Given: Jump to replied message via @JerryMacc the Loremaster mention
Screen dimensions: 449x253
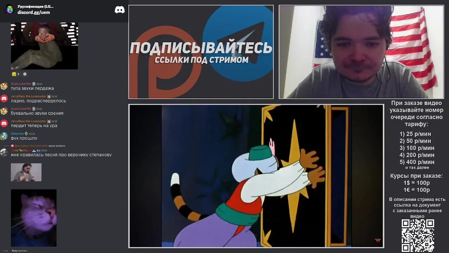Looking at the screenshot, I should 31,145.
